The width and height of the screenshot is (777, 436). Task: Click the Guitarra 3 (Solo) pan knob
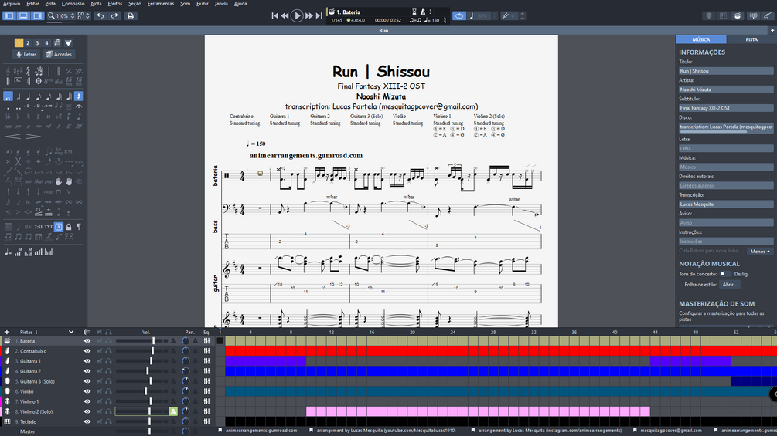(x=186, y=381)
